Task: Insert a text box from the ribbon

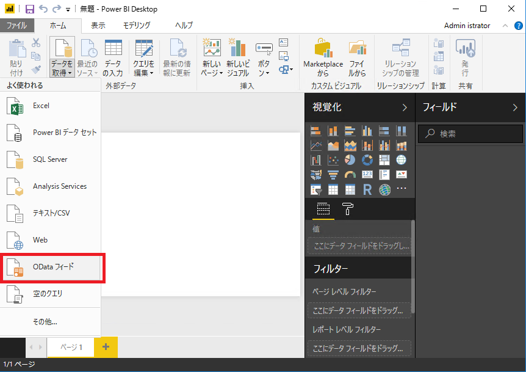Action: point(284,42)
